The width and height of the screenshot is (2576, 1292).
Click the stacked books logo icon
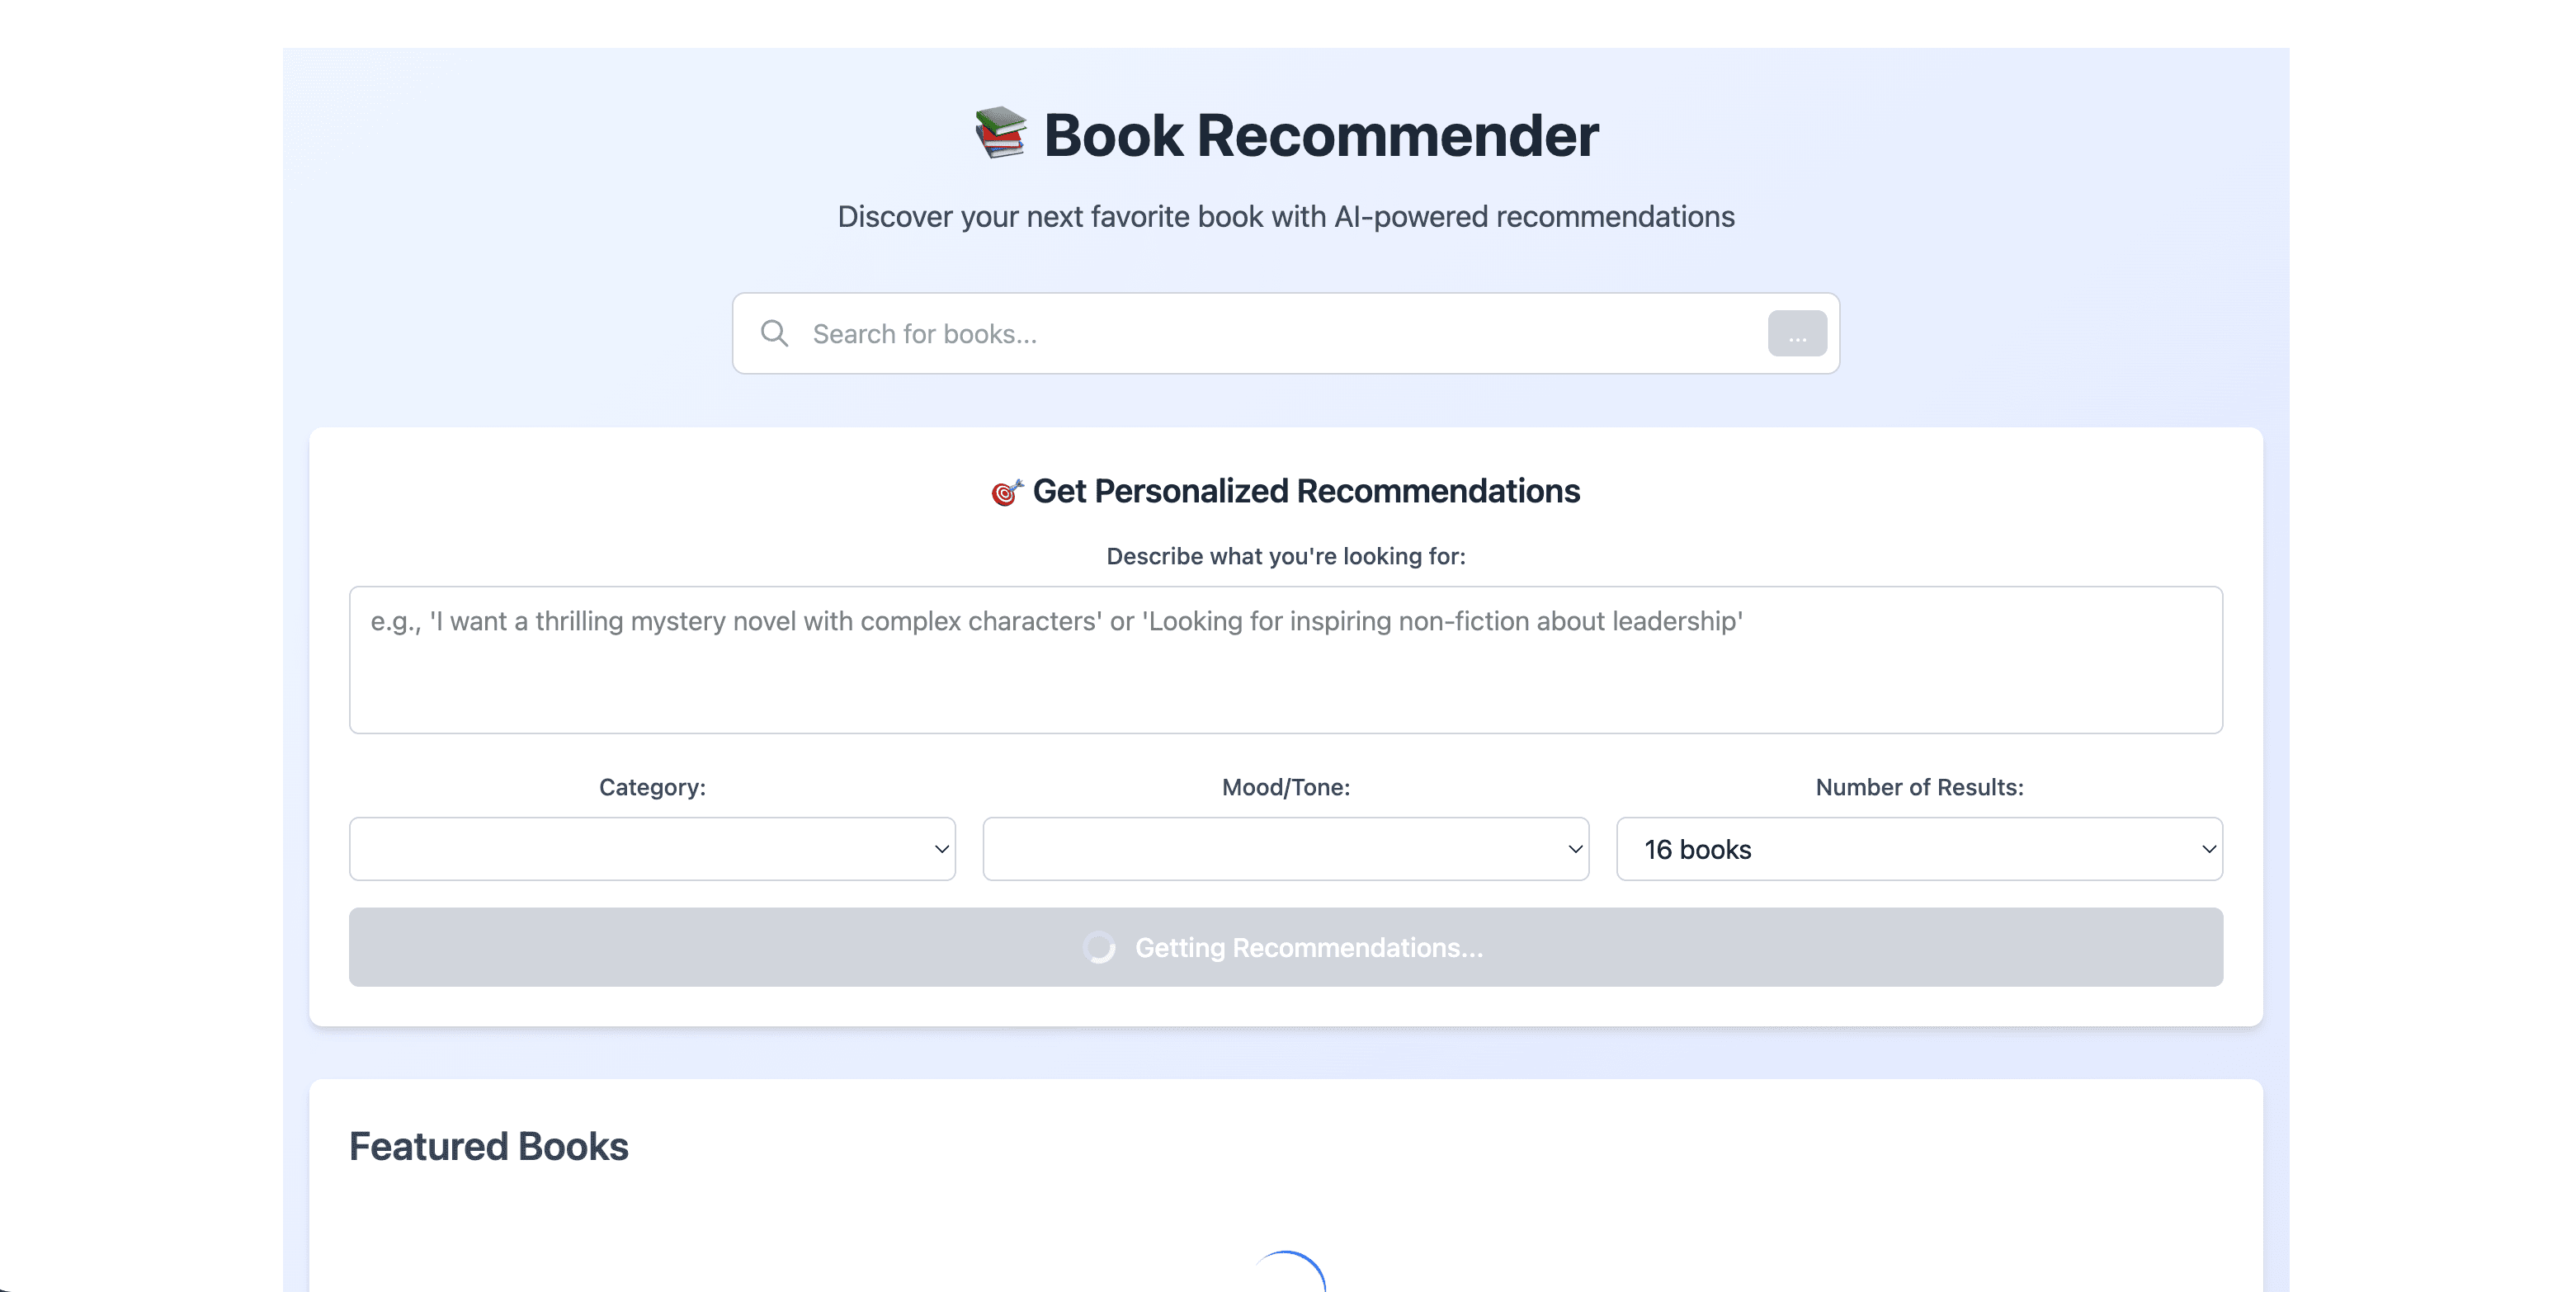[x=1001, y=133]
